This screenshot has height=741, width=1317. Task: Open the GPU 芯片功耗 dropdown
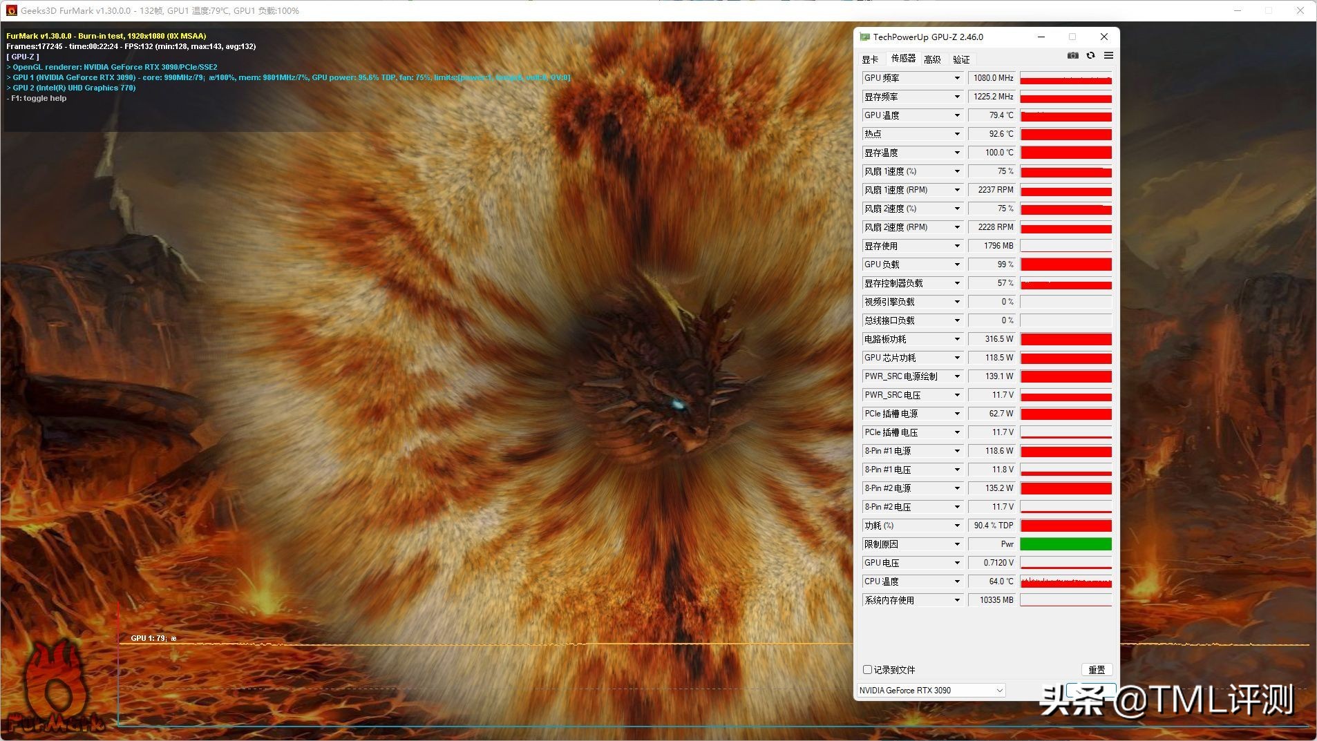(x=957, y=358)
